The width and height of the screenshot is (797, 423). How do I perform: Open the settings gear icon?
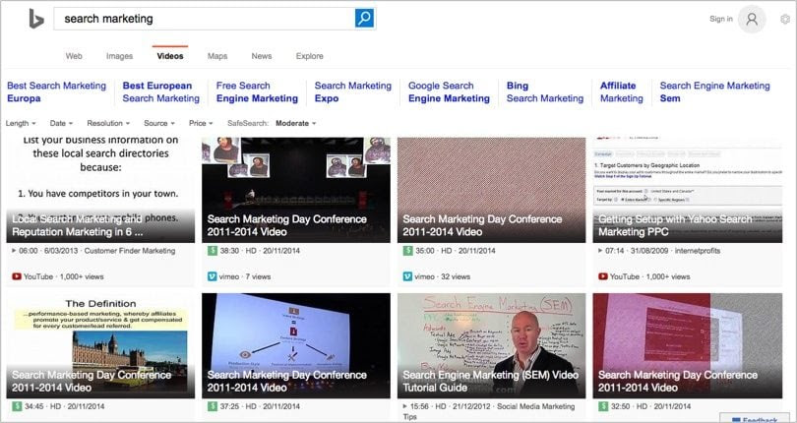[x=785, y=20]
